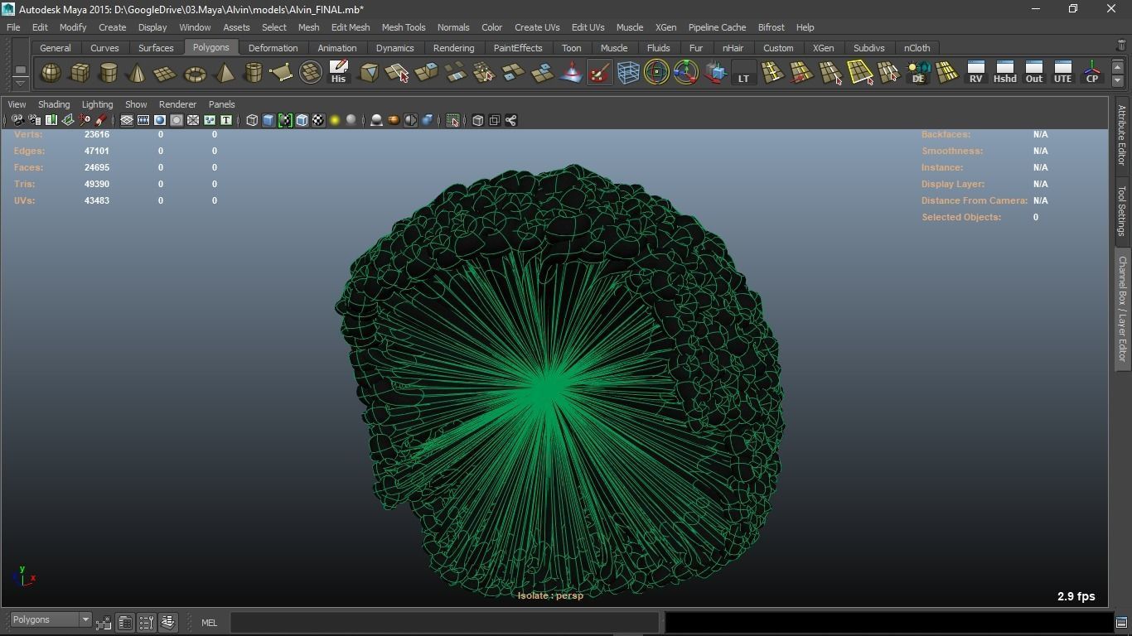Toggle wireframe on shaded display
Image resolution: width=1132 pixels, height=636 pixels.
click(x=302, y=121)
